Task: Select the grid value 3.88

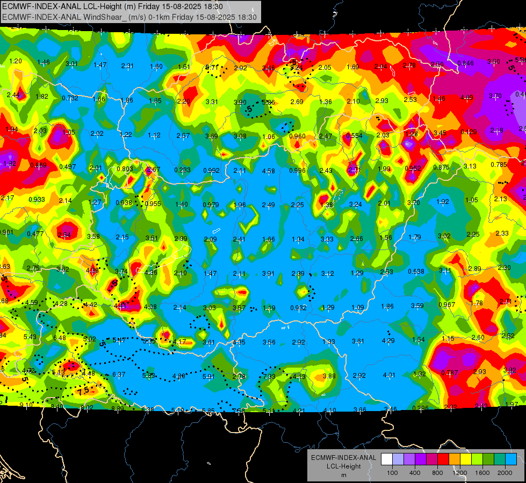Action: [329, 376]
